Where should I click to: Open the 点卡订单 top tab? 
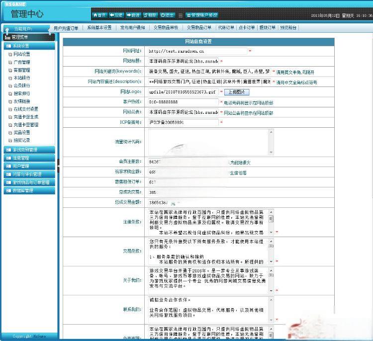[x=246, y=28]
